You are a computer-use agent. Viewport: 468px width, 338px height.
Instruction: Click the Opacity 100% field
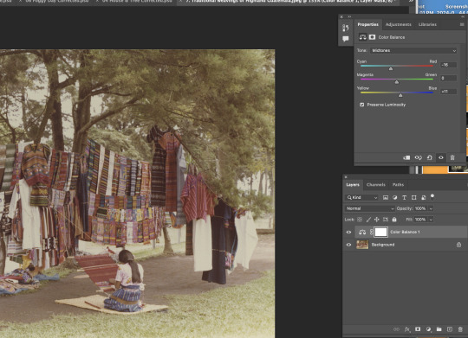(421, 208)
